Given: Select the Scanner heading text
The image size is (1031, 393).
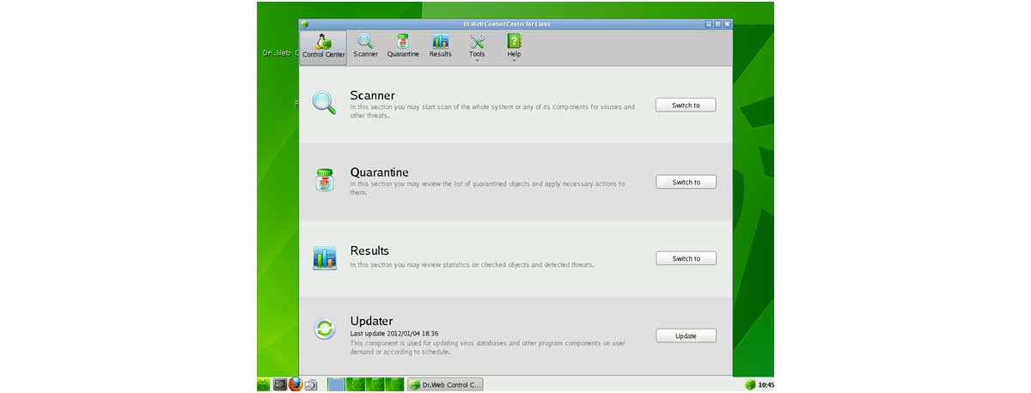Looking at the screenshot, I should point(372,95).
